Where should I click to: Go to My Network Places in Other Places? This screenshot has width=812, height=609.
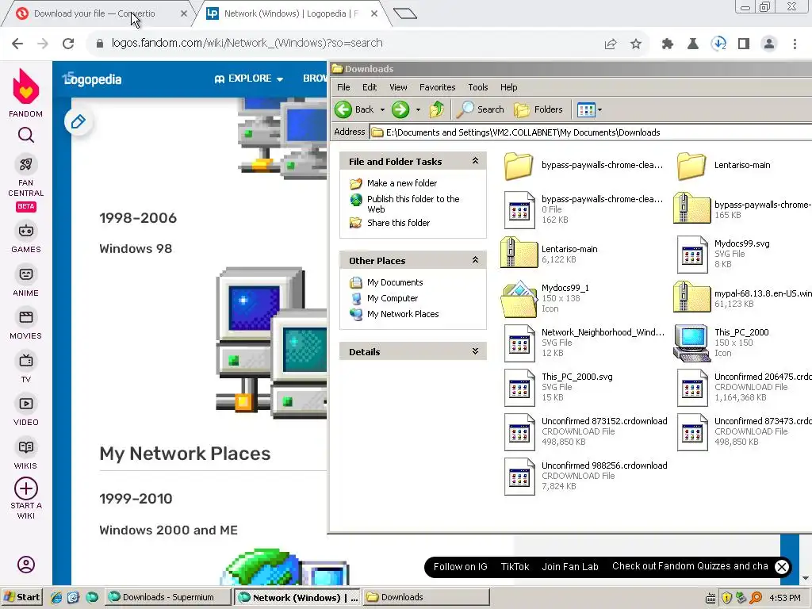click(x=402, y=314)
